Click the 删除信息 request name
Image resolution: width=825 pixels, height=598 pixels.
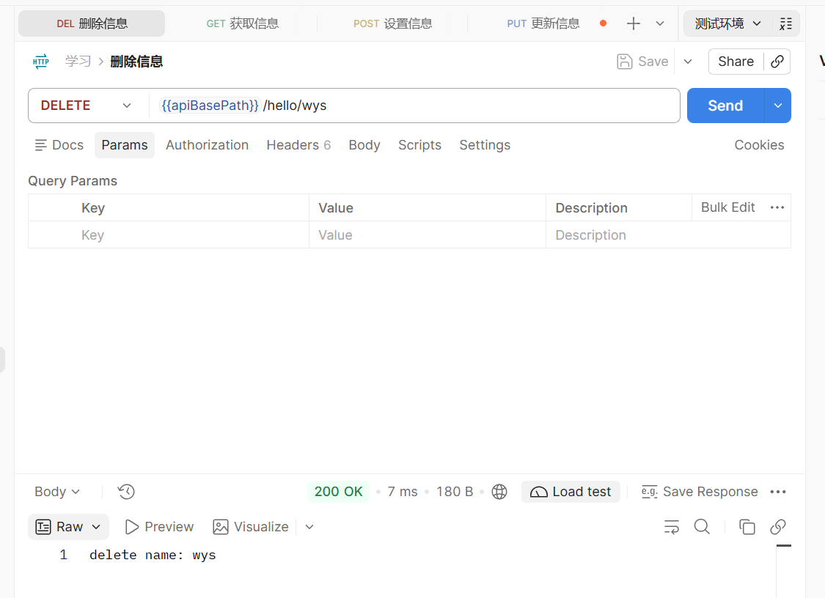(136, 62)
